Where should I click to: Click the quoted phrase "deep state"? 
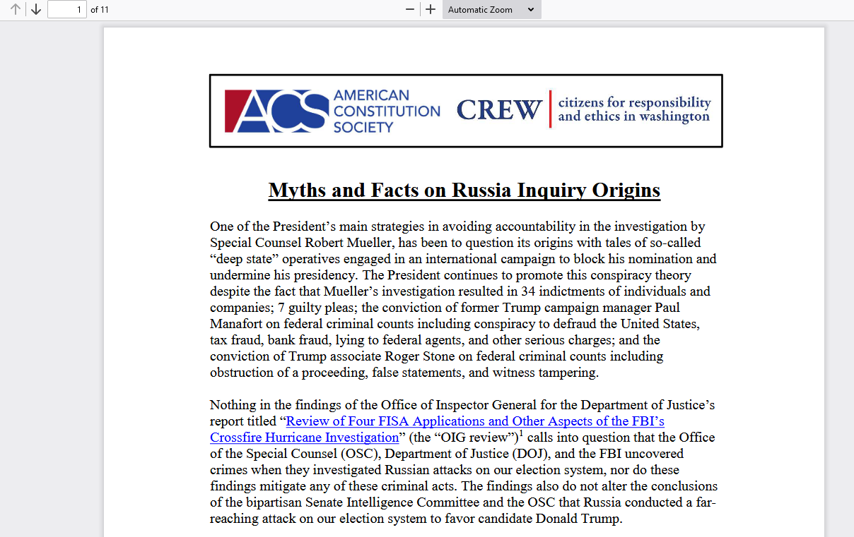(245, 259)
